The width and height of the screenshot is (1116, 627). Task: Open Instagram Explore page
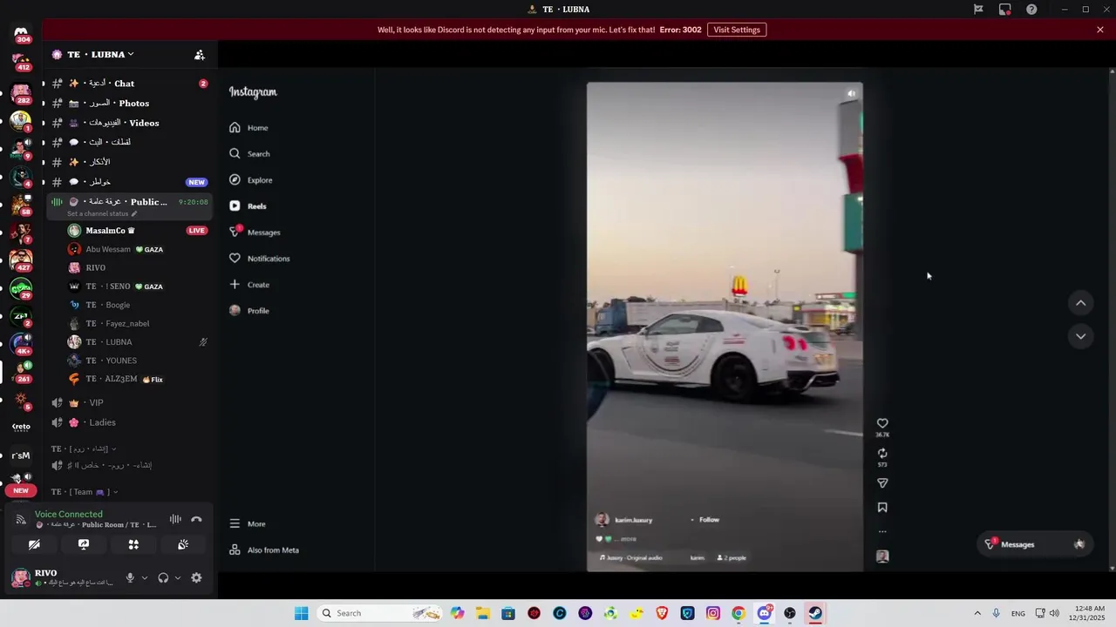coord(250,180)
